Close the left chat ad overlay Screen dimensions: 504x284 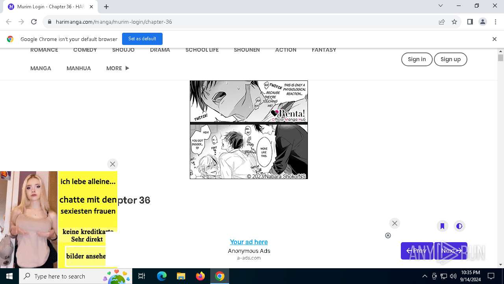coord(113,164)
